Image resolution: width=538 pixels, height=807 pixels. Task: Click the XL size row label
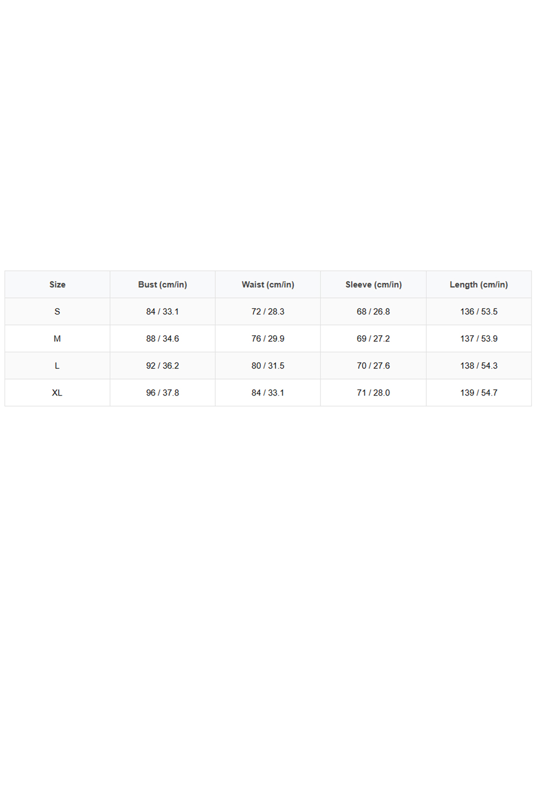[x=57, y=393]
